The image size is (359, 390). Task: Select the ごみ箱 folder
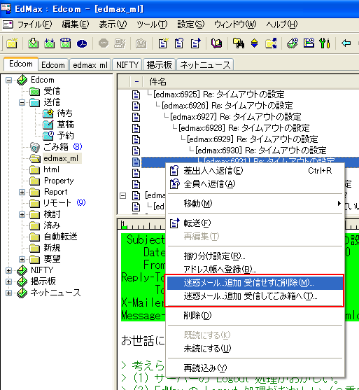pyautogui.click(x=56, y=147)
